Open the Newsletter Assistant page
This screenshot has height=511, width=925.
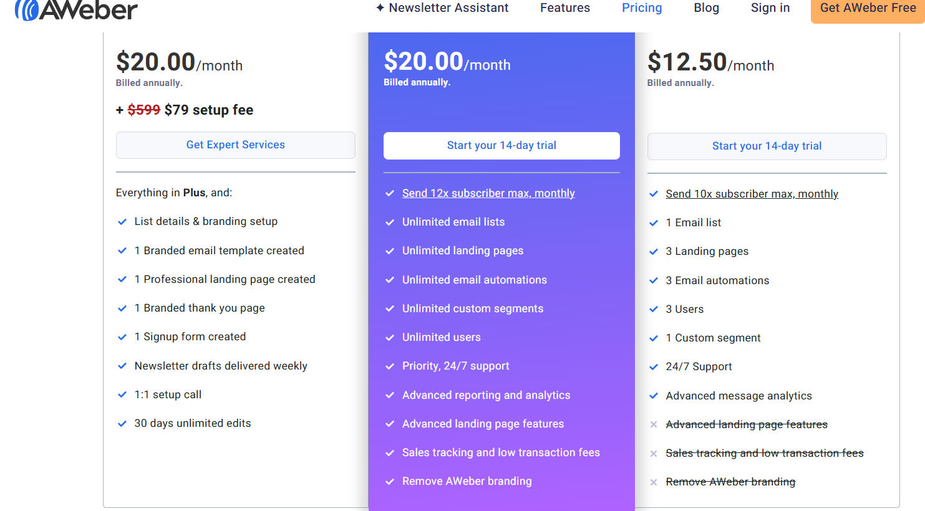coord(448,7)
